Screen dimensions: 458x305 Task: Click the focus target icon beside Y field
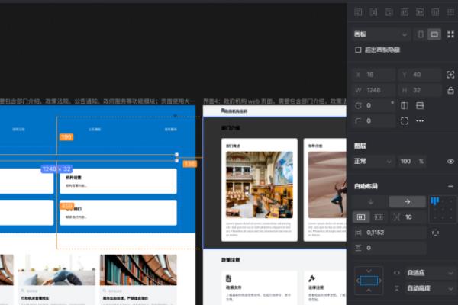pos(450,75)
